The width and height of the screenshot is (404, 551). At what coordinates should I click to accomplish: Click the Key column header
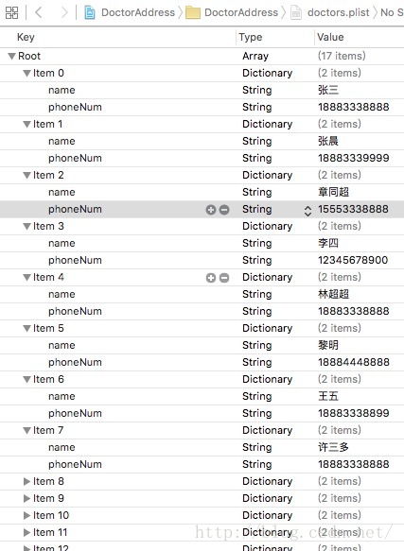[x=26, y=37]
